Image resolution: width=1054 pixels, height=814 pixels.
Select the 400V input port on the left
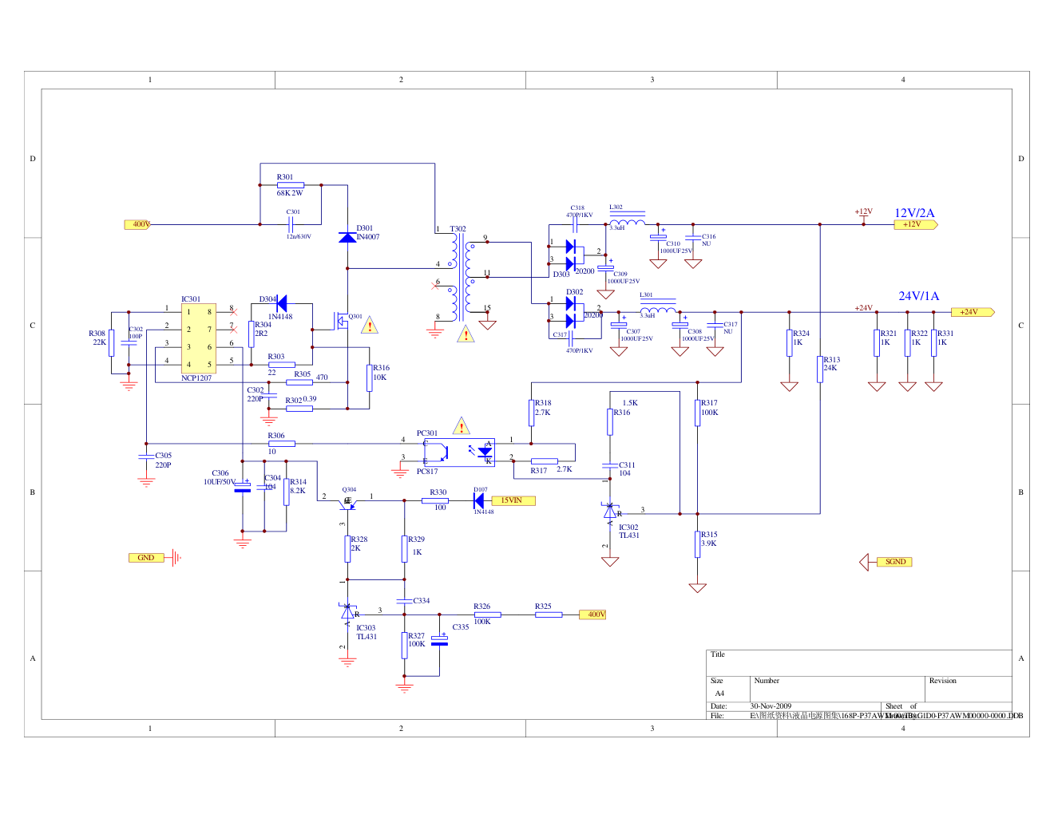click(139, 224)
